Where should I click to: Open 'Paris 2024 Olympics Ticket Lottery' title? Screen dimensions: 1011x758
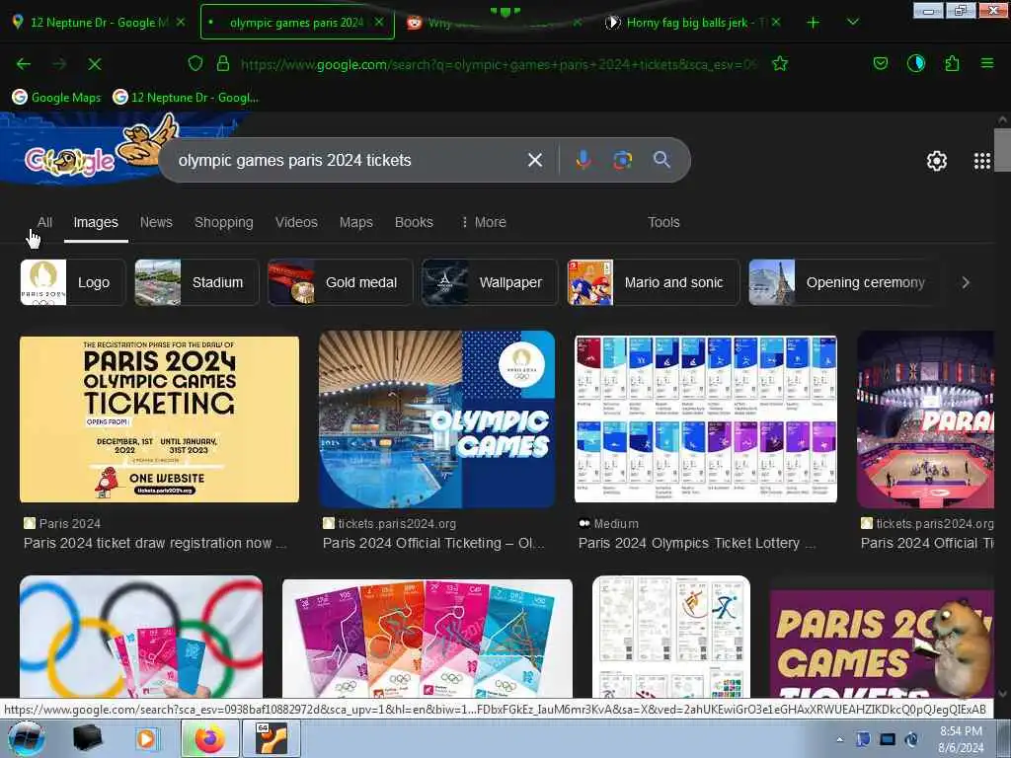pyautogui.click(x=697, y=544)
